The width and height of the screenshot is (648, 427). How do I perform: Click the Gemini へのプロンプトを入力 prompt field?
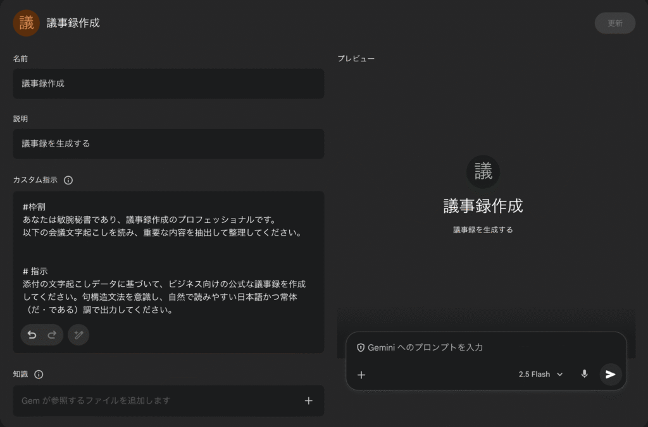pos(481,347)
